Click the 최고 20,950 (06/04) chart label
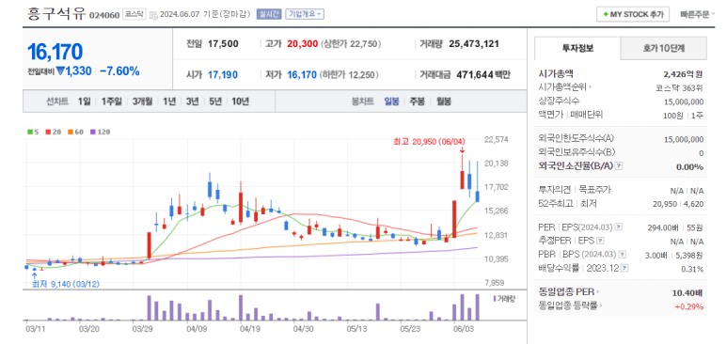 pyautogui.click(x=430, y=142)
